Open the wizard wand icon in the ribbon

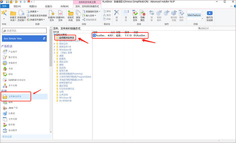tap(4, 13)
